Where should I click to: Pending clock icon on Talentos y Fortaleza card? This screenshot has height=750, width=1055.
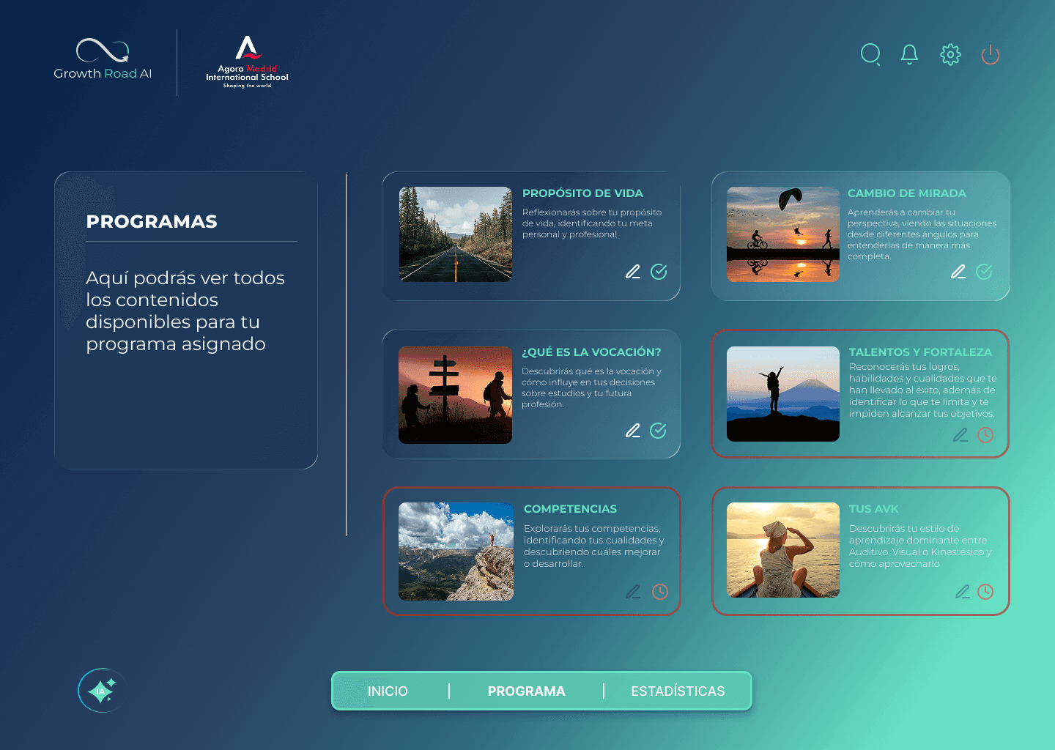pyautogui.click(x=985, y=435)
